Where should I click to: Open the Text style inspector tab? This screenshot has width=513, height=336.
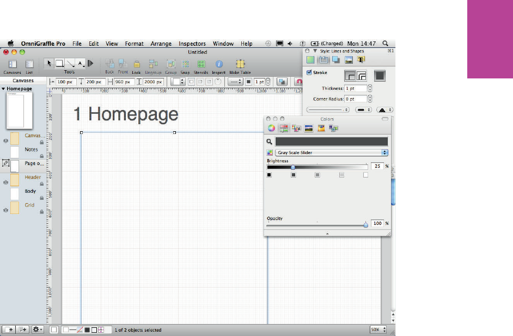coord(361,59)
